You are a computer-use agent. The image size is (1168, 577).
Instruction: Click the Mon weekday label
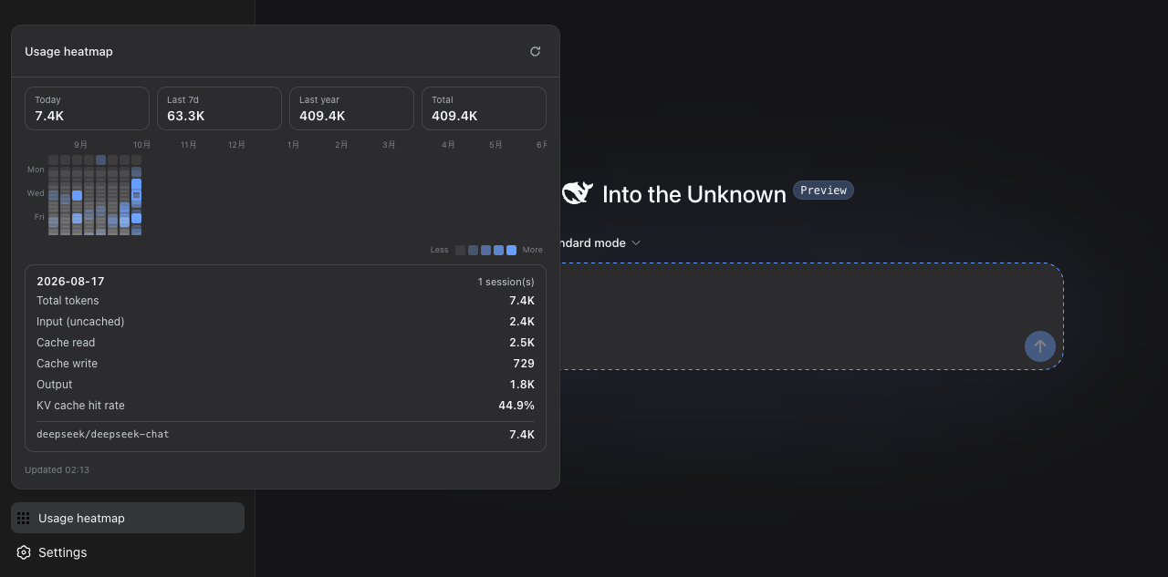click(x=36, y=170)
